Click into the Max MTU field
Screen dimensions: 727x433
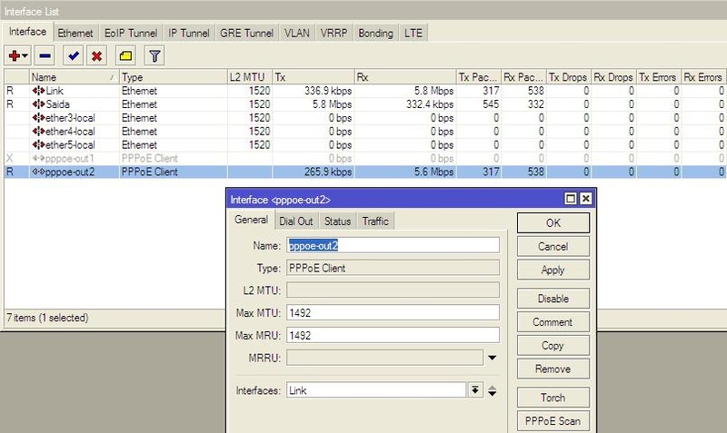tap(393, 312)
